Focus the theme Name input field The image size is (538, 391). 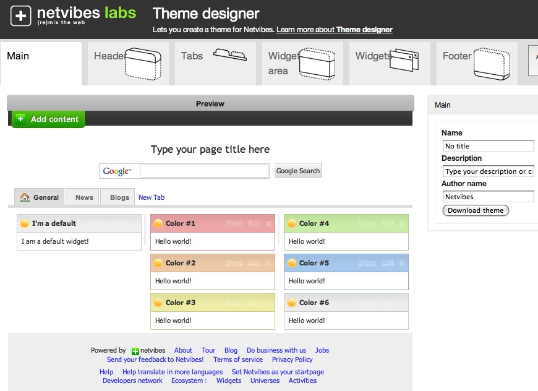pos(488,146)
